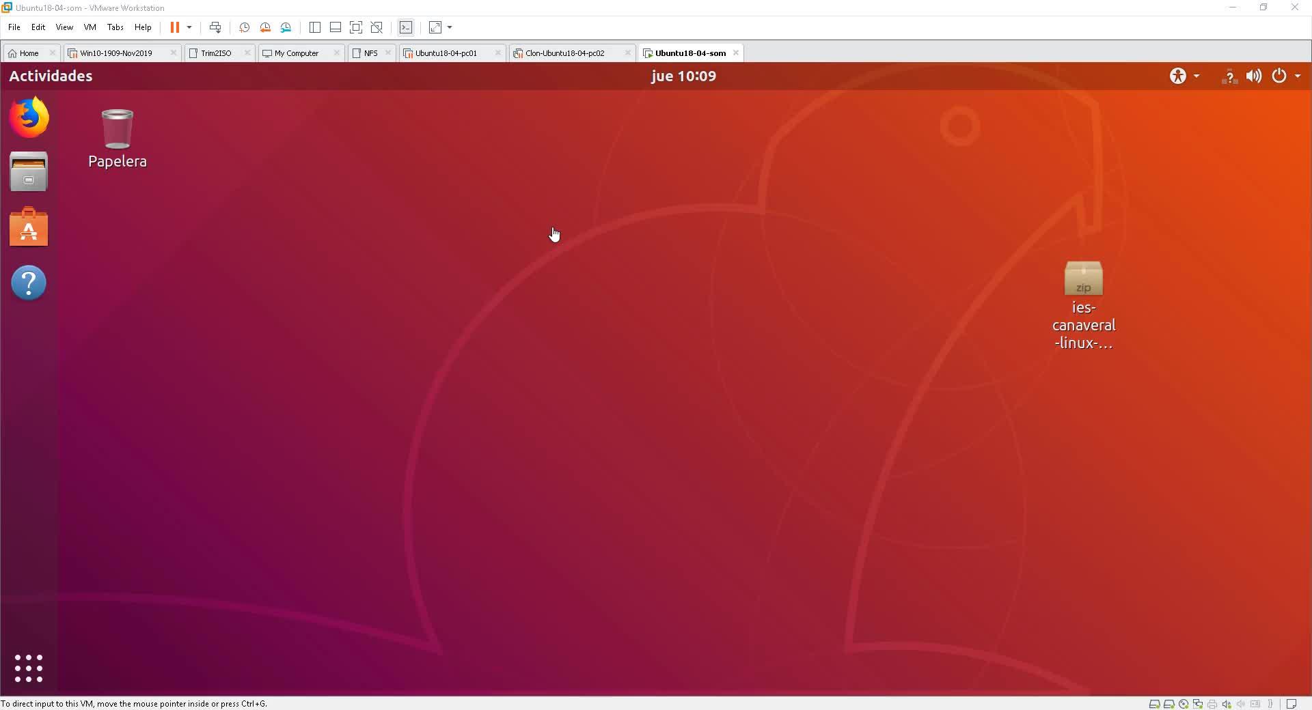The image size is (1312, 710).
Task: Click the CD/DVD drive status icon
Action: point(1183,704)
